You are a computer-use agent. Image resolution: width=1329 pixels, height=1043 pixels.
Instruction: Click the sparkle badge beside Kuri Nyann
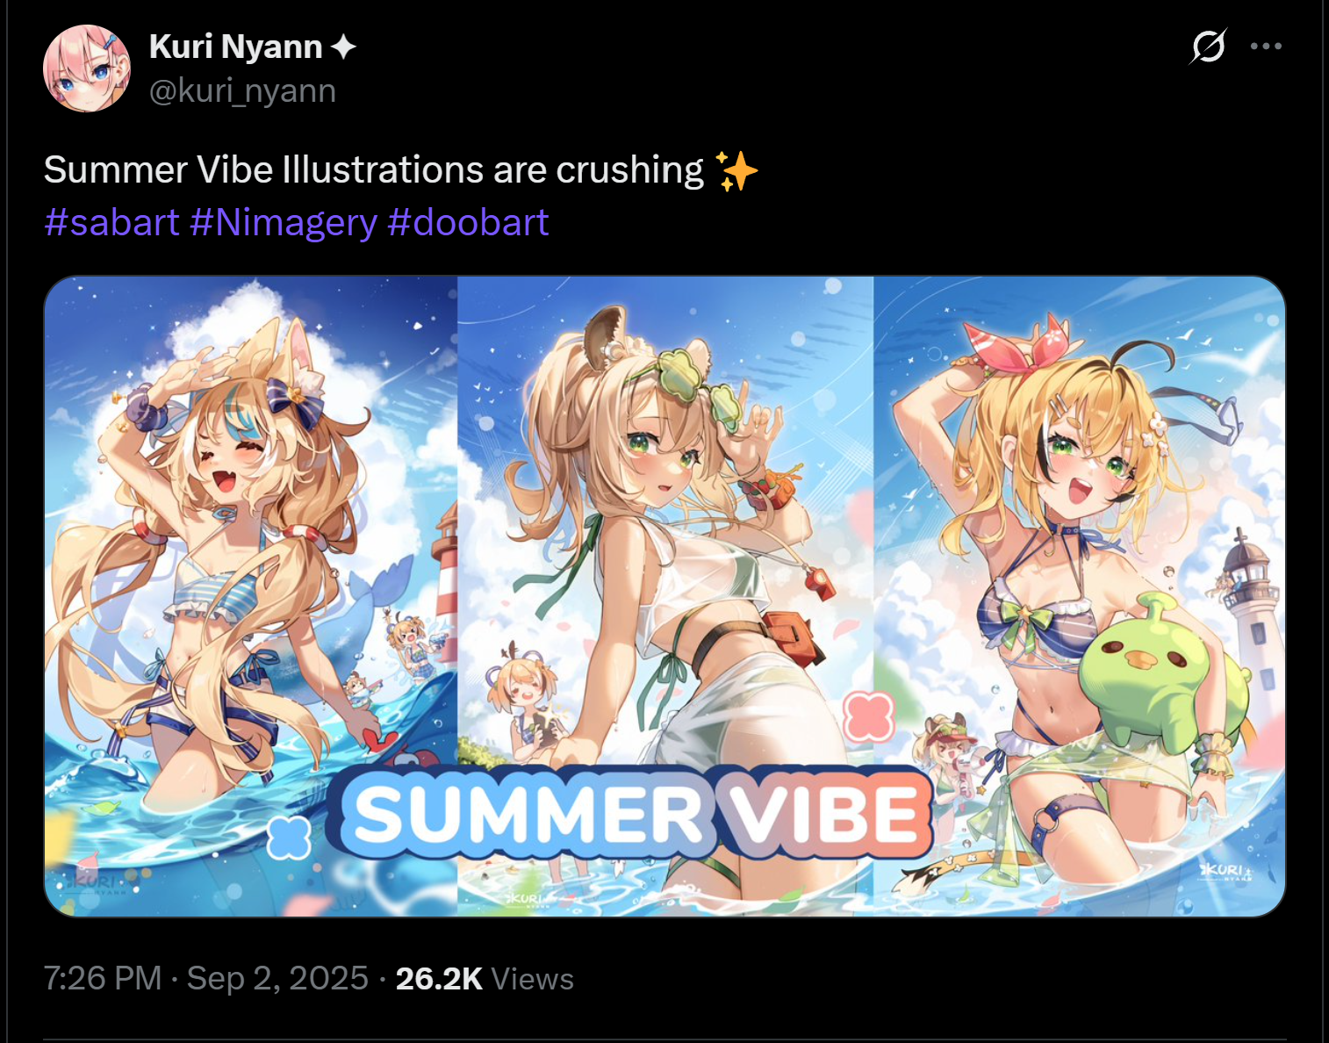pos(343,47)
